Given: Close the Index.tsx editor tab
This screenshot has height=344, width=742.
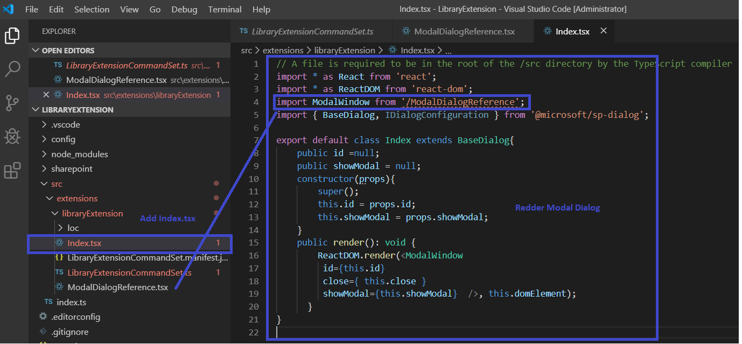Looking at the screenshot, I should click(604, 31).
